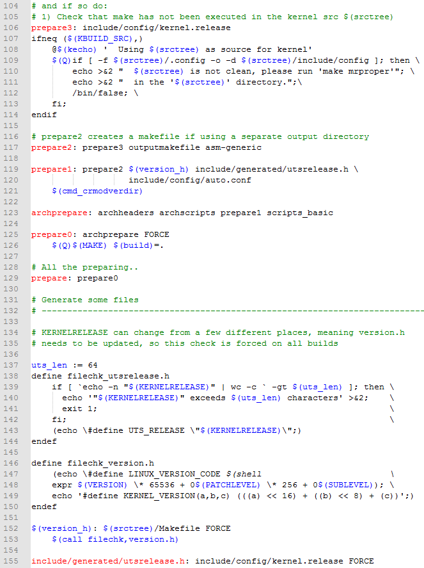The image size is (424, 568).
Task: Click the prepare0 target name on line 125
Action: pyautogui.click(x=51, y=234)
